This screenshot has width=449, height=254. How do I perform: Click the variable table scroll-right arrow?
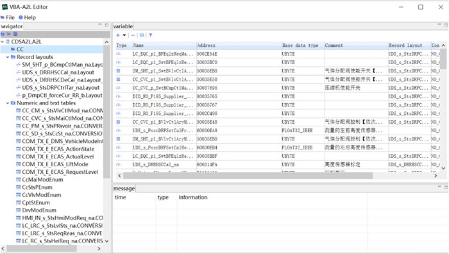436,176
